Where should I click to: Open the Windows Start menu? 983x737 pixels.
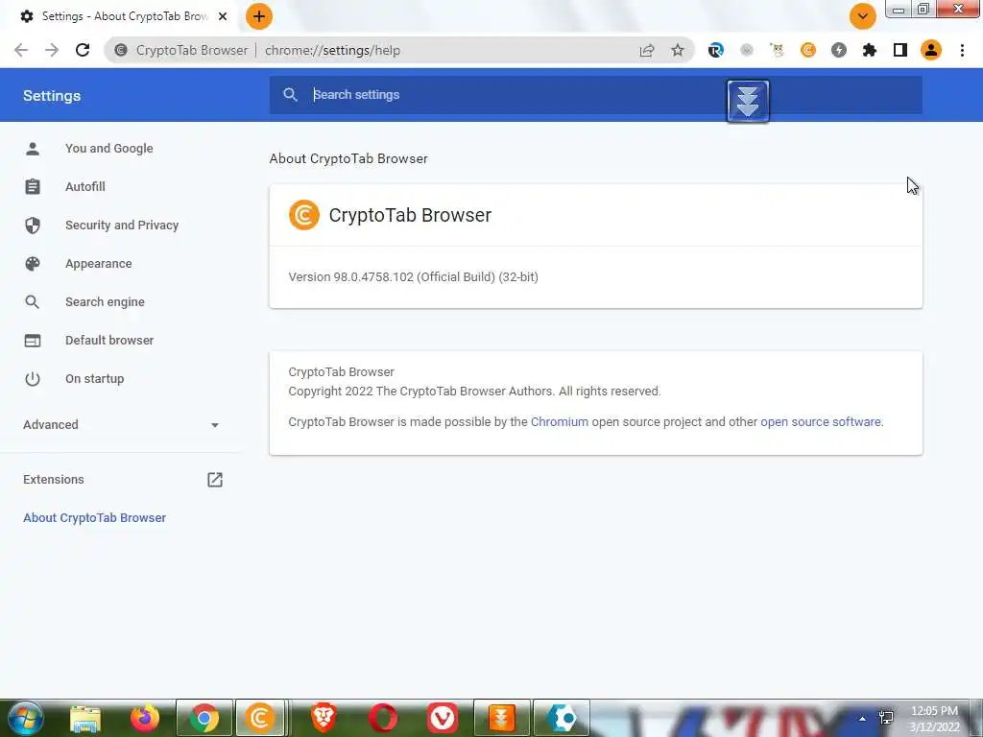coord(26,718)
